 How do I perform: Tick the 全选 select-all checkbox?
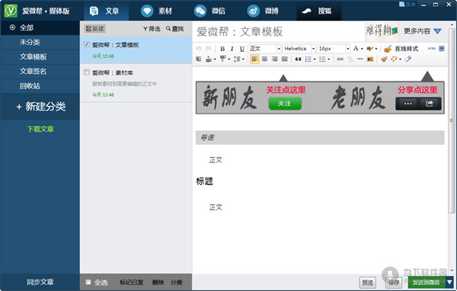(88, 282)
